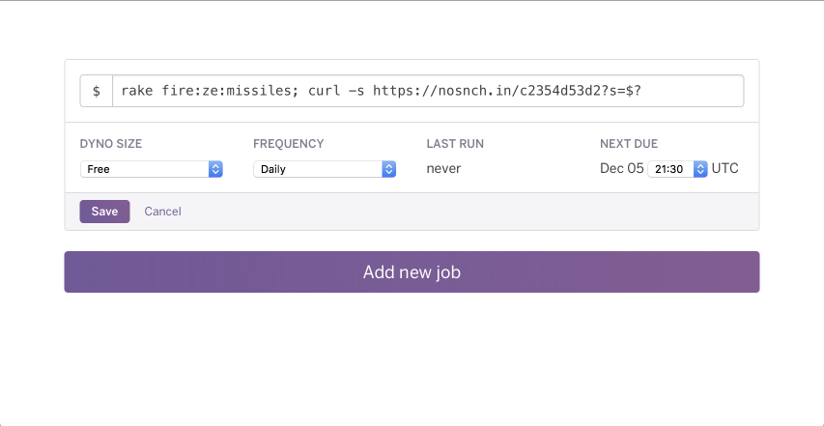The image size is (824, 426).
Task: Click the Dec 05 next due date
Action: (622, 169)
